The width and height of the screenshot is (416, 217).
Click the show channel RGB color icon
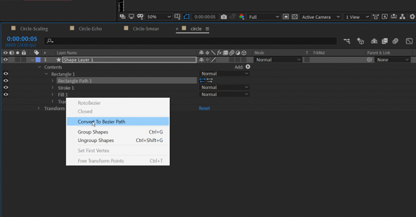pos(241,17)
